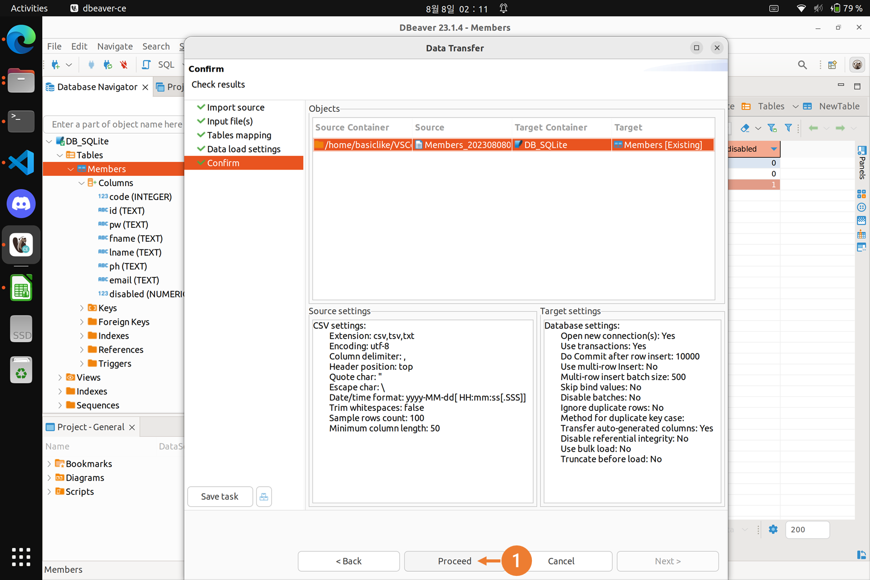Open Microsoft Edge from the dock
870x580 pixels.
(21, 39)
